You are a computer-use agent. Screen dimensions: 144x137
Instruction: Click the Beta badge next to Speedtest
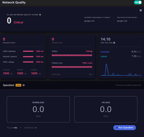(x=18, y=85)
